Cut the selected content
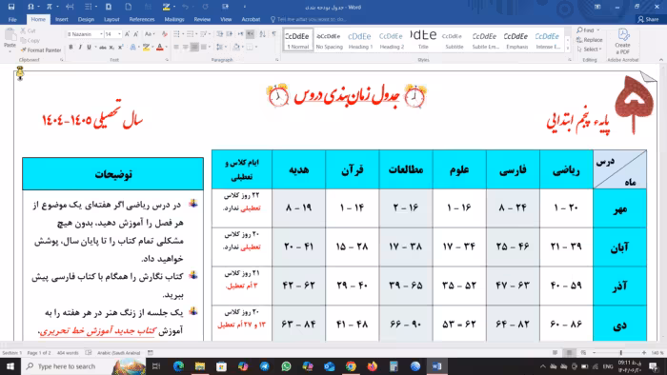This screenshot has width=667, height=375. click(x=28, y=31)
